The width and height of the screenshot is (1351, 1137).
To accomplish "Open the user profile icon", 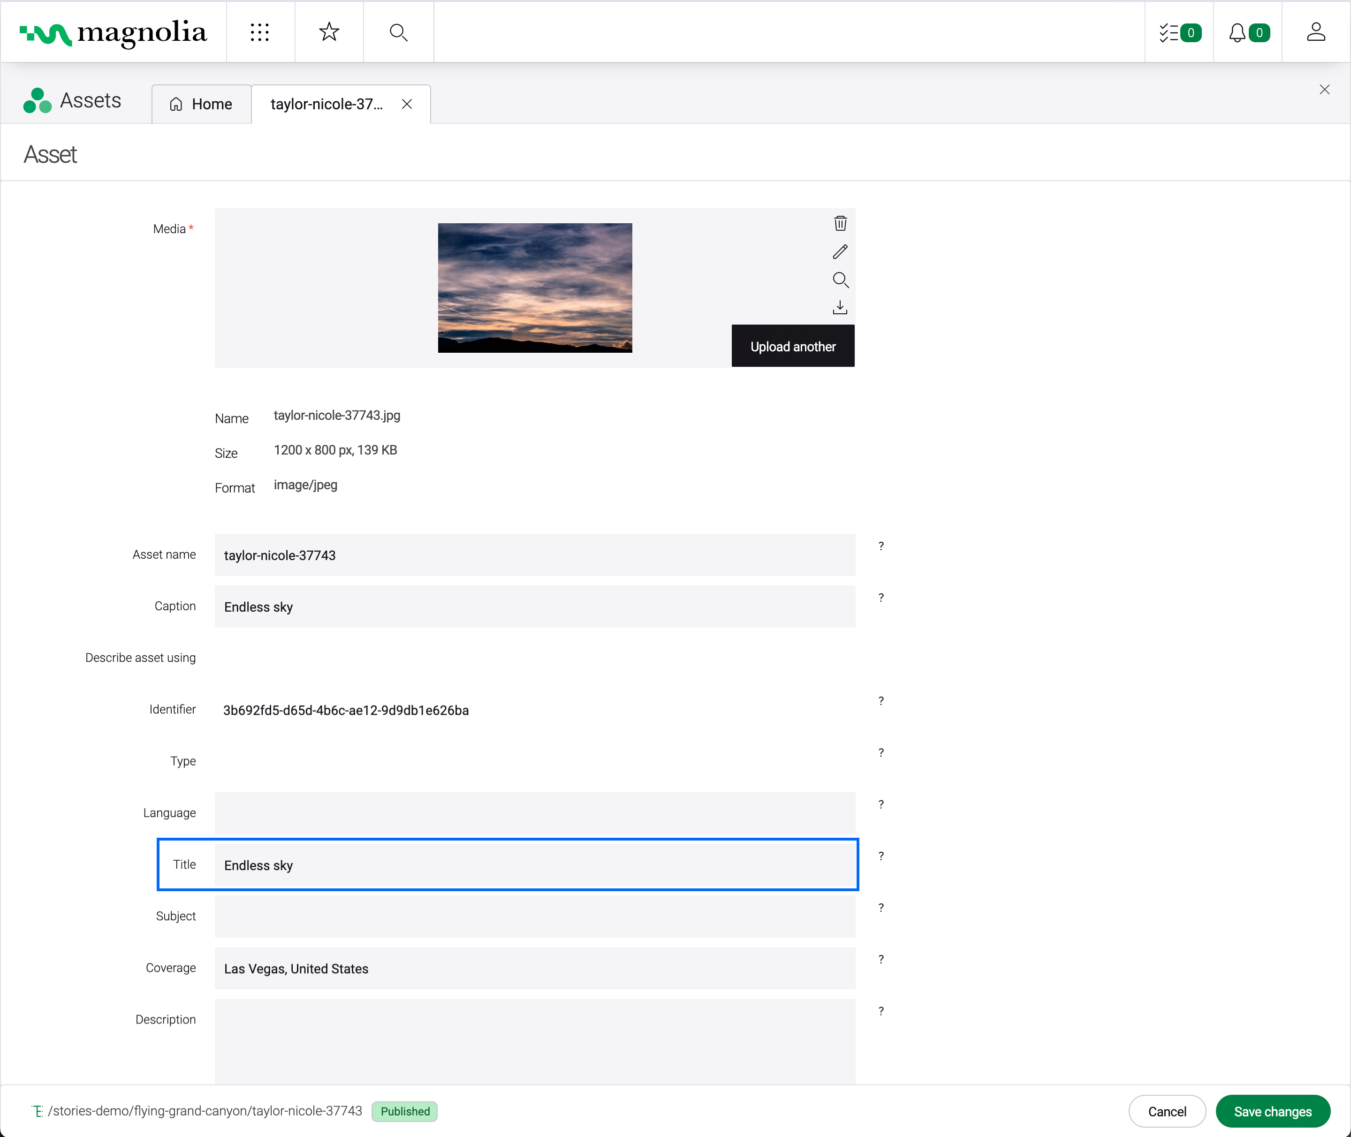I will (x=1315, y=32).
